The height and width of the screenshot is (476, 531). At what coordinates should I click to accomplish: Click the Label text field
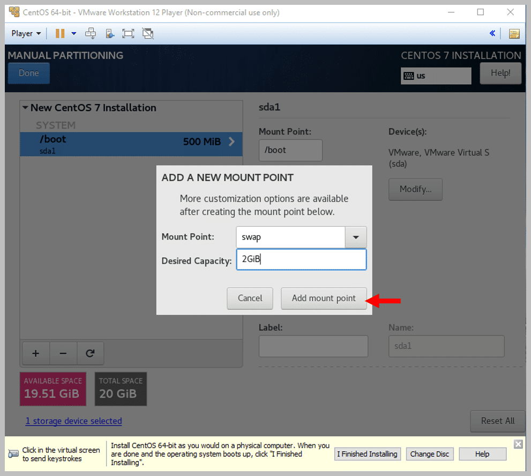pyautogui.click(x=313, y=346)
